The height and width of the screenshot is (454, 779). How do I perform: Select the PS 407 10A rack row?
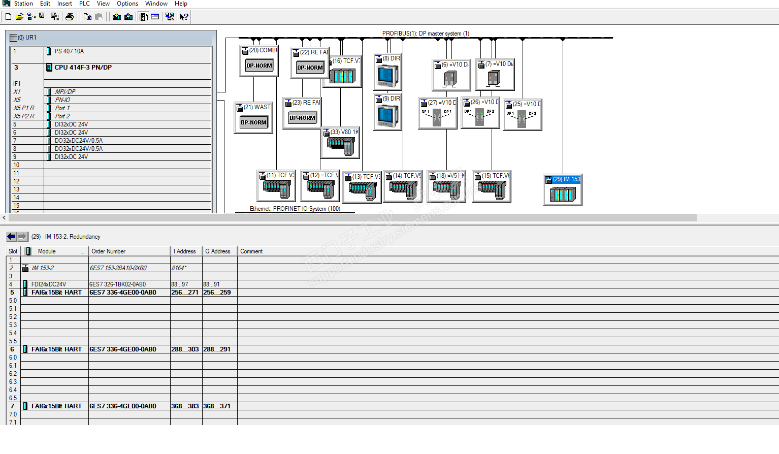pyautogui.click(x=111, y=51)
